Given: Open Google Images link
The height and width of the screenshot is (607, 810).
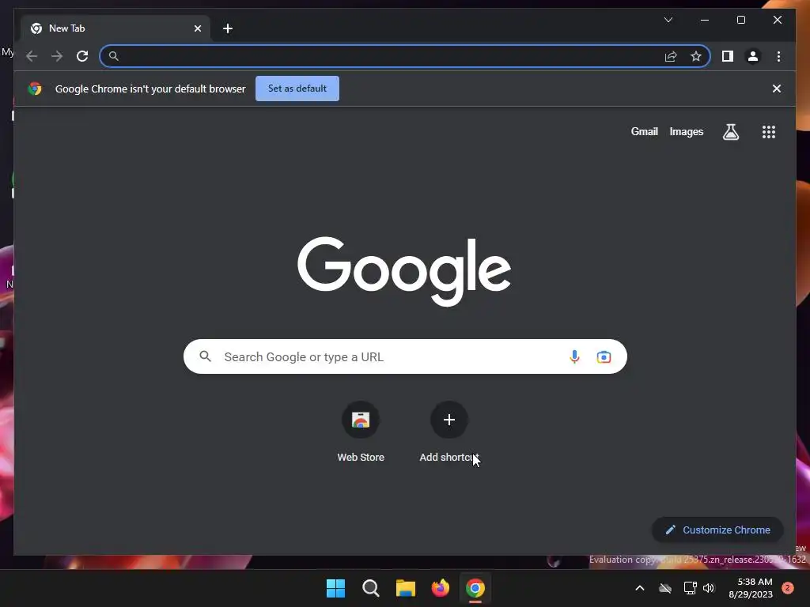Looking at the screenshot, I should tap(686, 132).
